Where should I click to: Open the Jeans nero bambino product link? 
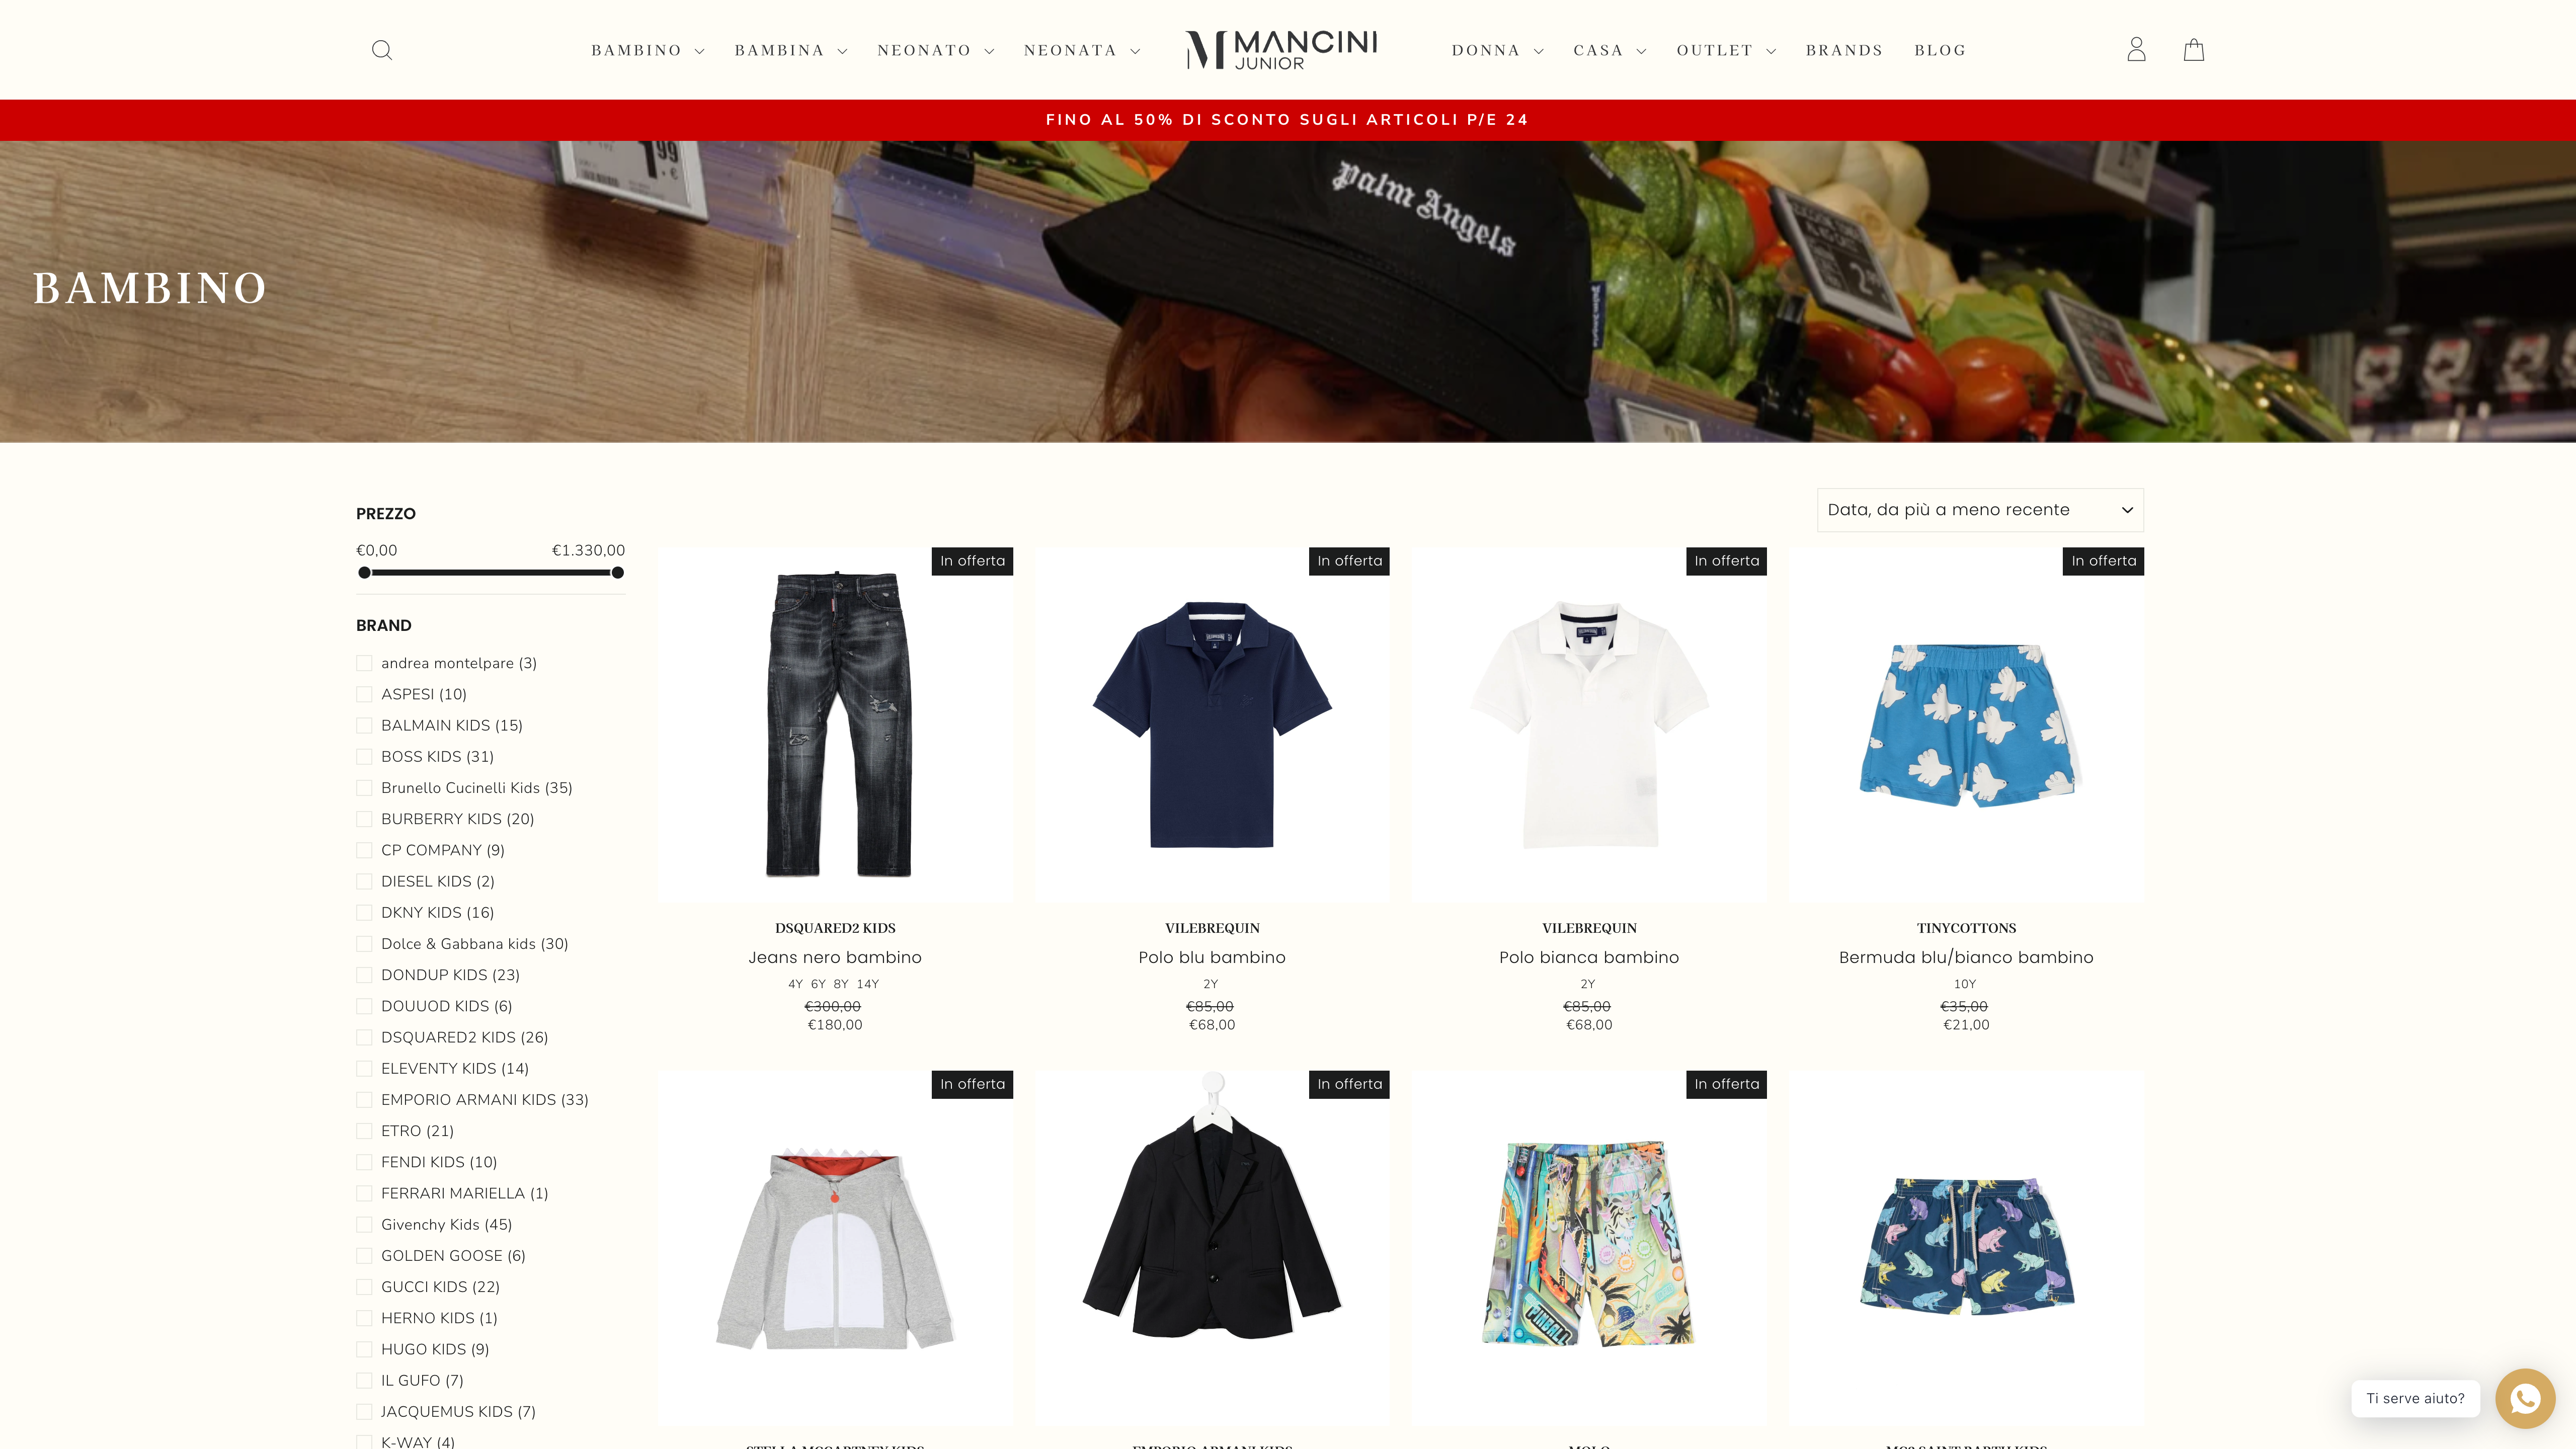point(835,957)
